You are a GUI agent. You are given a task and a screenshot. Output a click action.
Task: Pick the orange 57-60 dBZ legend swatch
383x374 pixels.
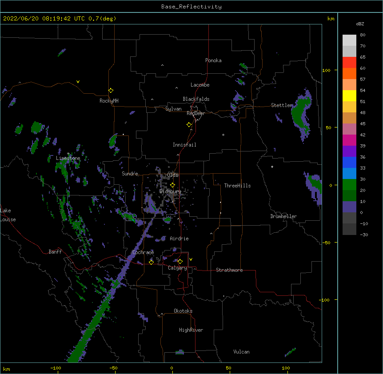click(349, 73)
